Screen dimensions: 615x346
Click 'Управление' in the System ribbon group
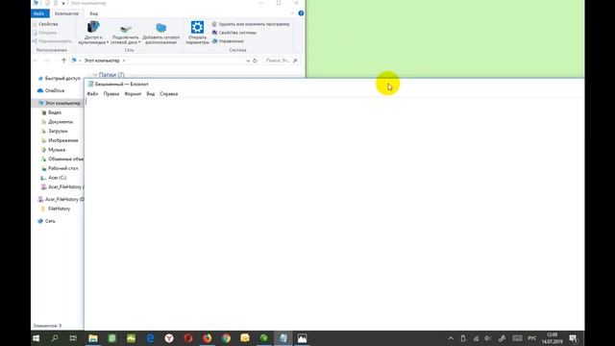(x=228, y=41)
